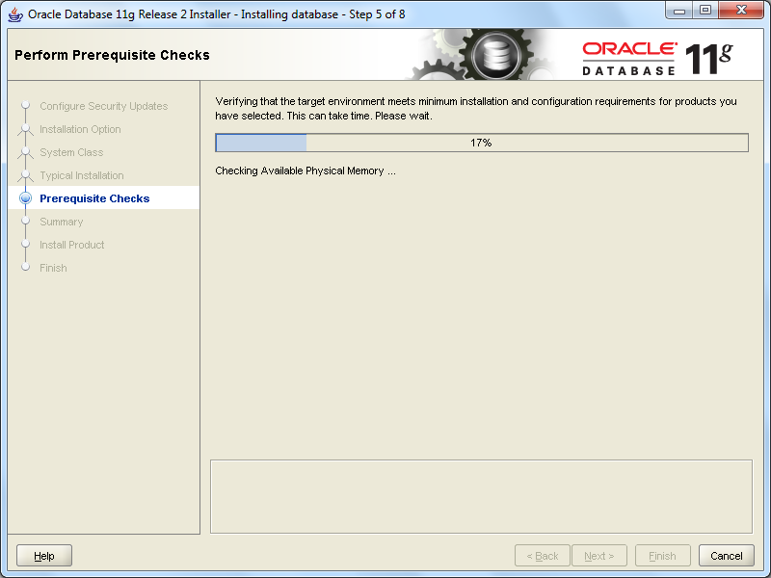
Task: Click the Next button
Action: 598,556
